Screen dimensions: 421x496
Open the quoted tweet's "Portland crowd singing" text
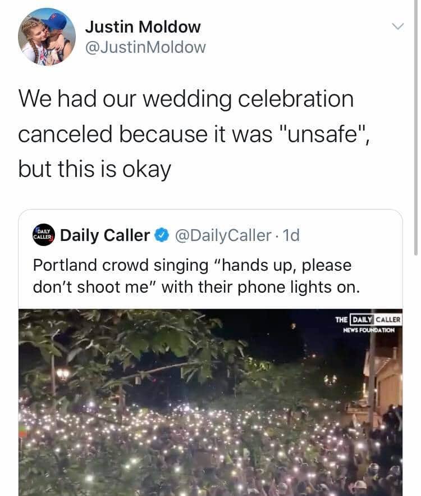(121, 265)
